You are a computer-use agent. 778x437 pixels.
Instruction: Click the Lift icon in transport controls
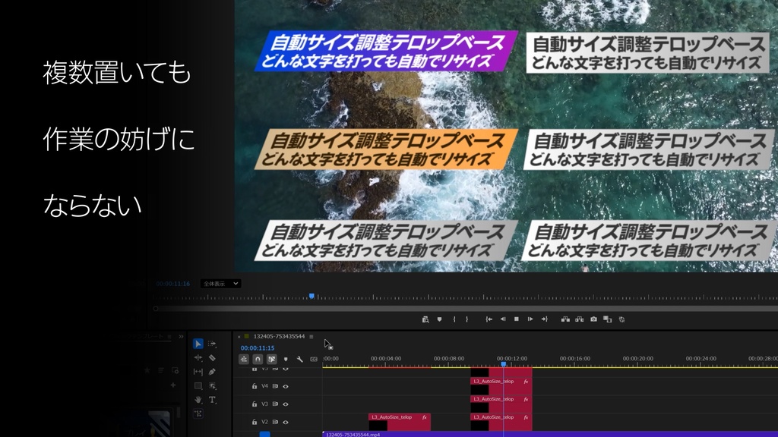566,319
